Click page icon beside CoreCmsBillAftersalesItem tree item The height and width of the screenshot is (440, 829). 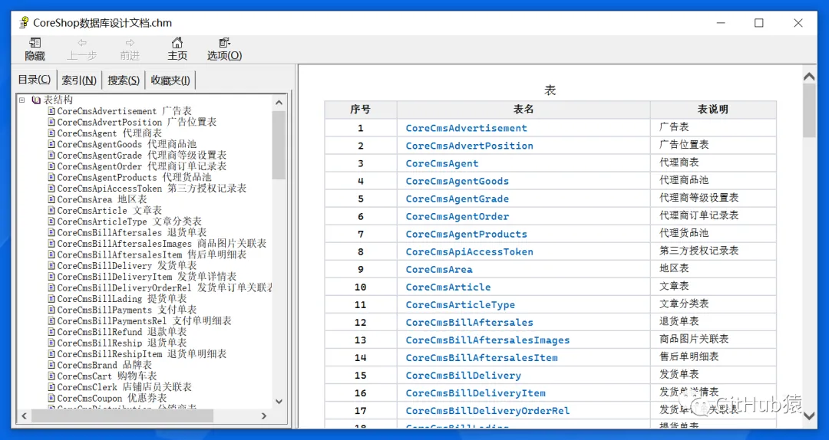(51, 254)
